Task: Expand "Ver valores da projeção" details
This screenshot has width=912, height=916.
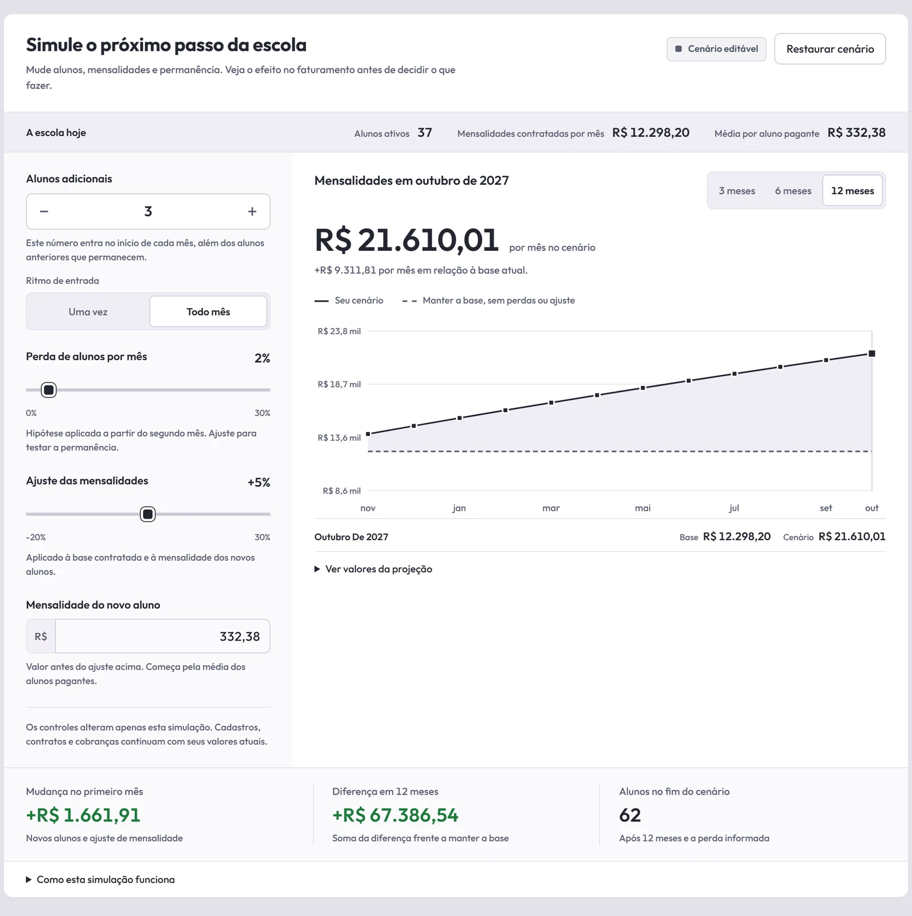Action: click(373, 569)
